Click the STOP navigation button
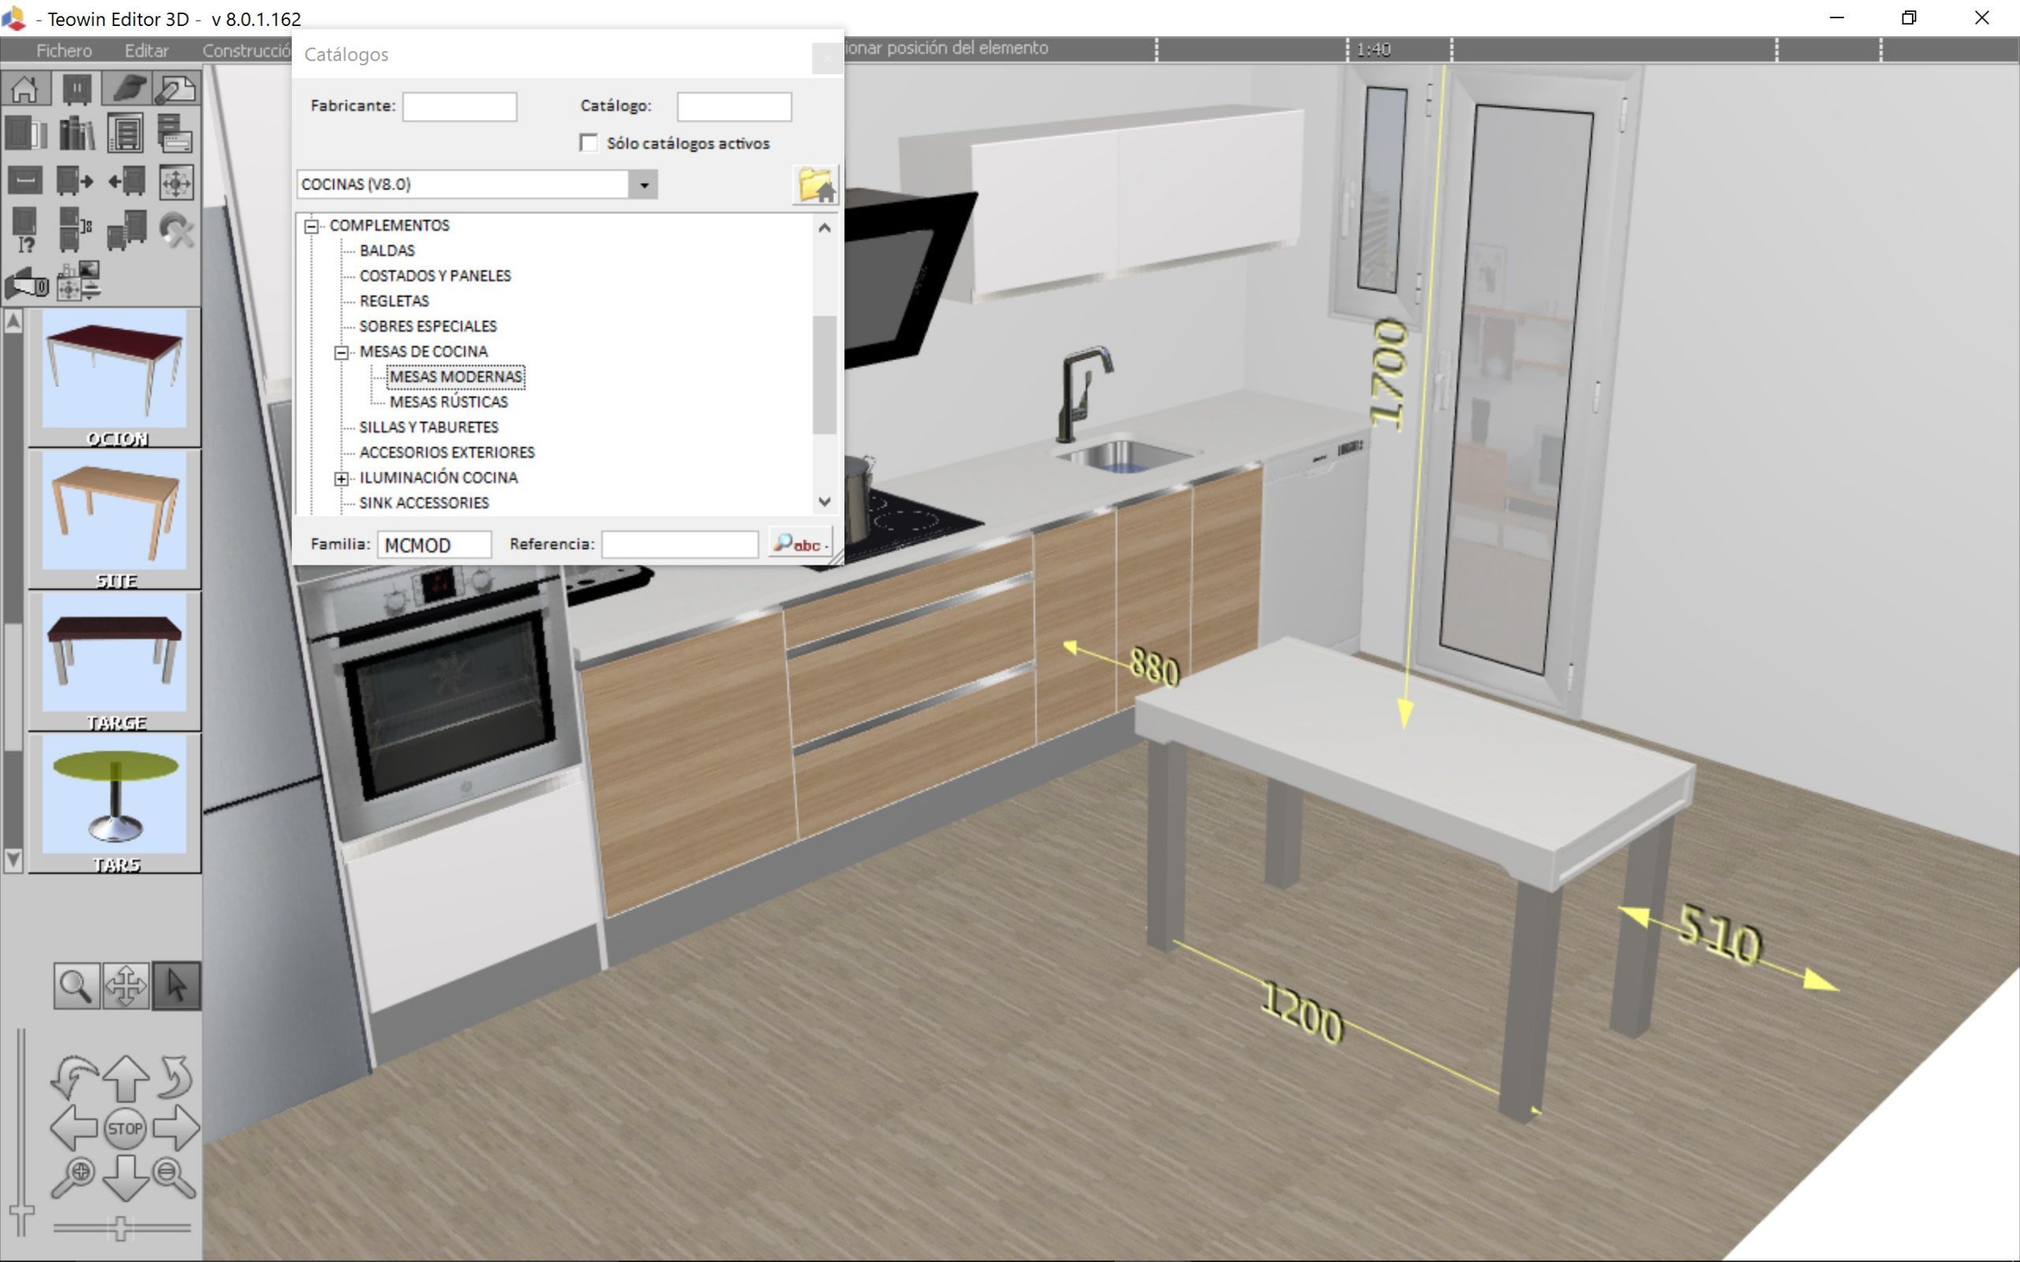2020x1262 pixels. pyautogui.click(x=125, y=1129)
